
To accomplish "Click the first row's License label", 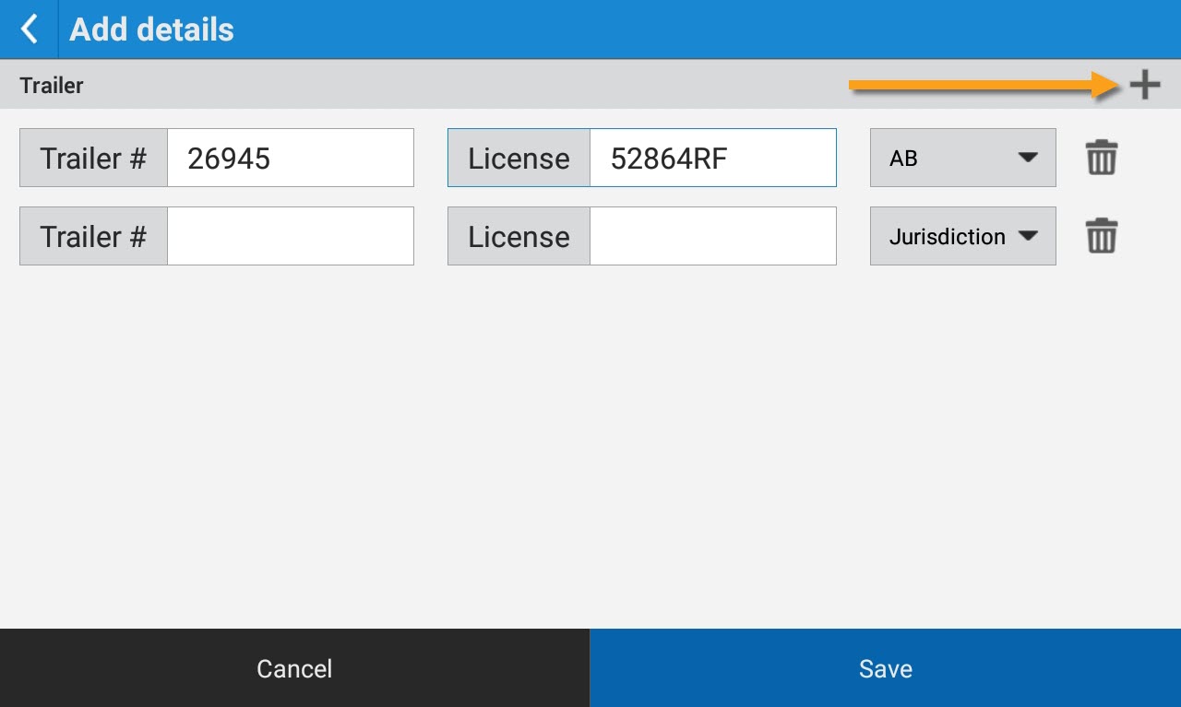I will point(519,158).
